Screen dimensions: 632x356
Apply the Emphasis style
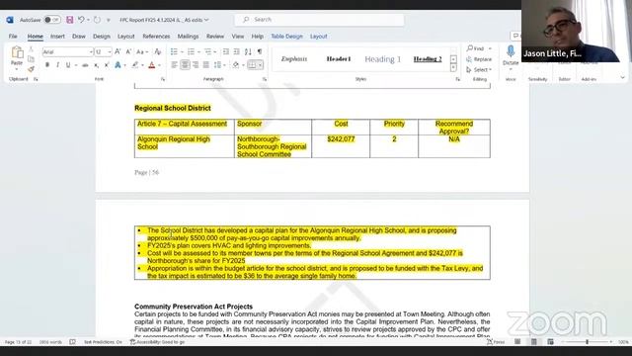click(x=294, y=59)
